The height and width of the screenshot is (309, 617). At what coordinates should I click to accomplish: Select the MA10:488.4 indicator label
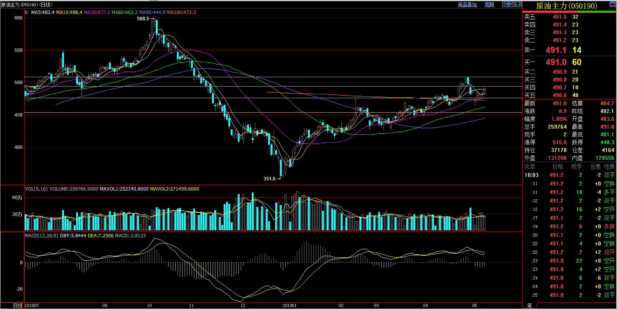(x=69, y=12)
